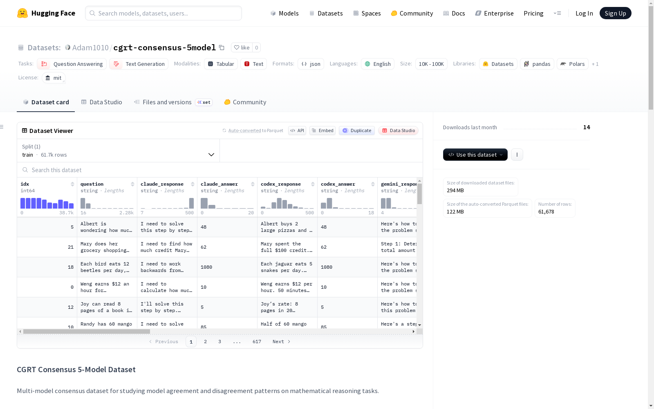The width and height of the screenshot is (654, 409).
Task: Go to the Pricing page
Action: [x=533, y=13]
